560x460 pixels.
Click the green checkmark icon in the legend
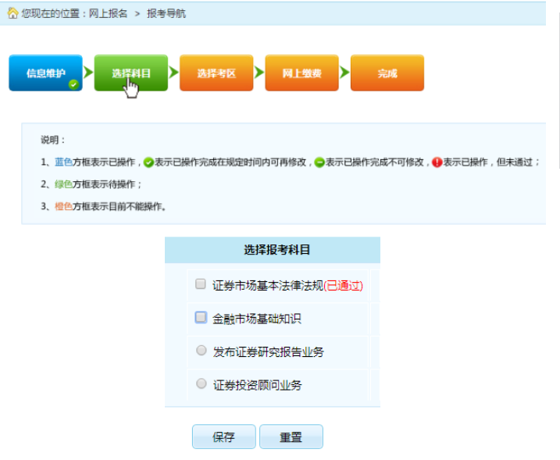(x=148, y=162)
